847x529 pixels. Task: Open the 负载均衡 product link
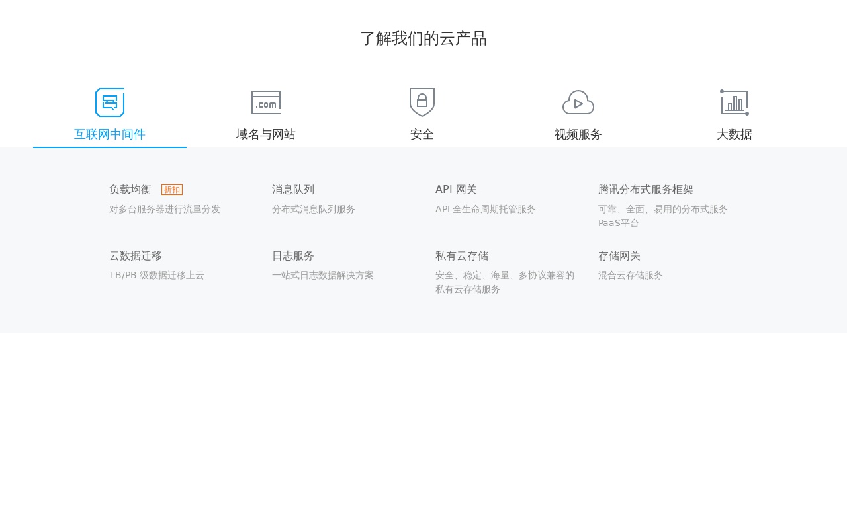(x=130, y=190)
